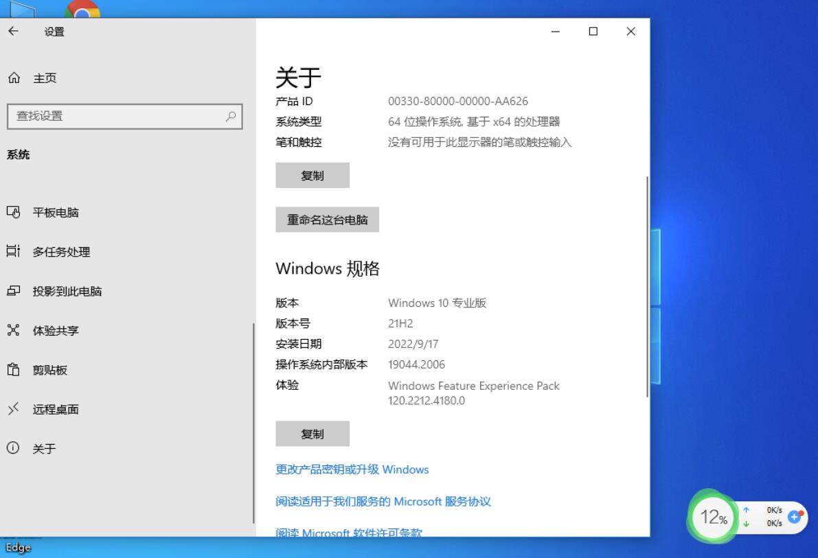Click 重命名这台电脑 button
The image size is (818, 558).
coord(327,220)
